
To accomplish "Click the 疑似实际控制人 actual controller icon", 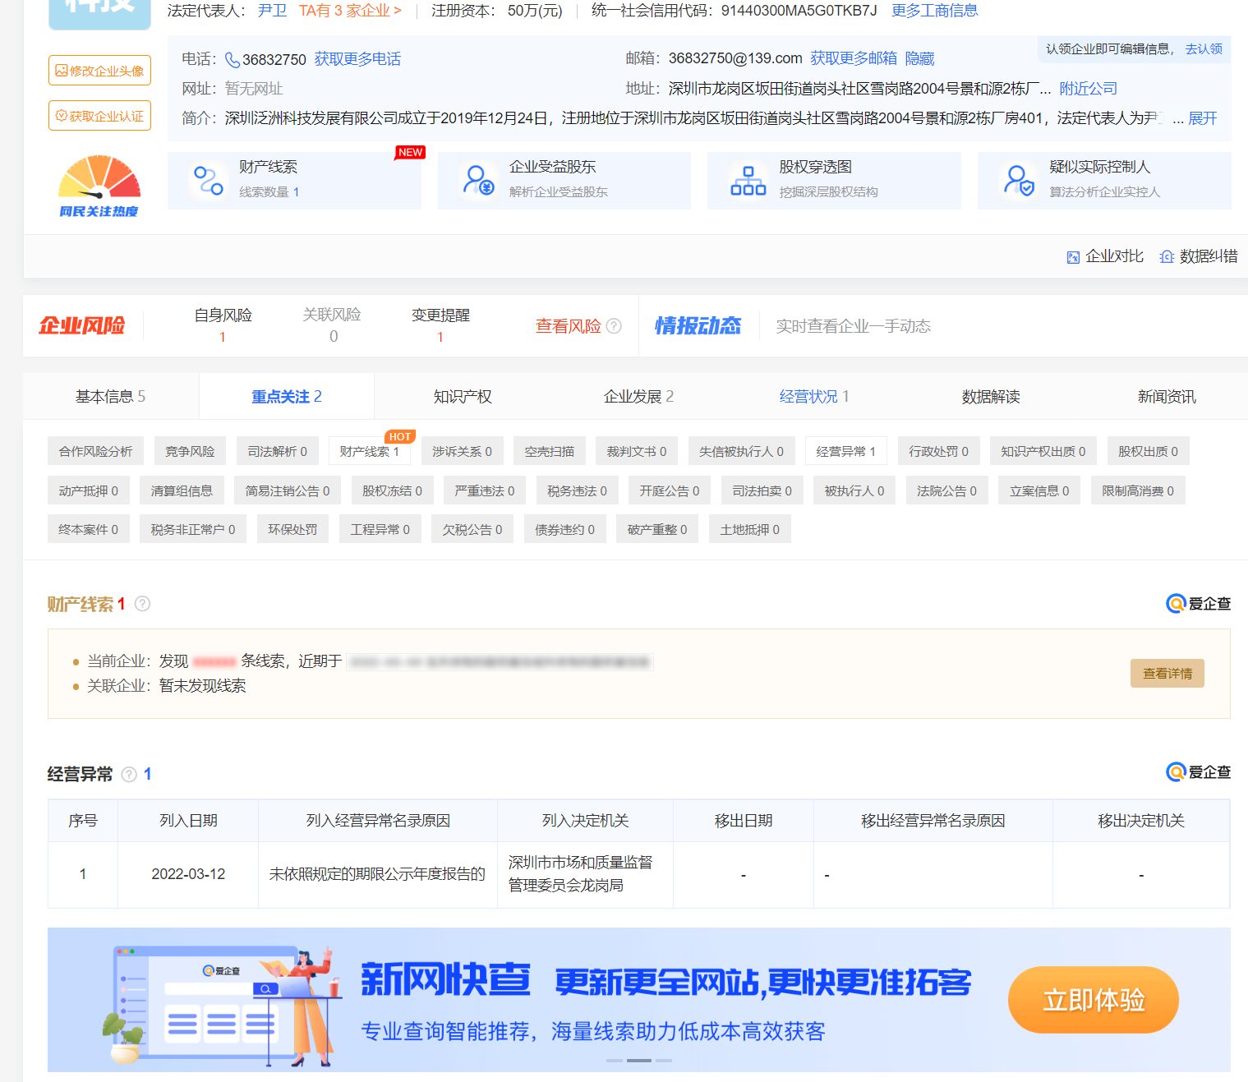I will coord(1019,180).
